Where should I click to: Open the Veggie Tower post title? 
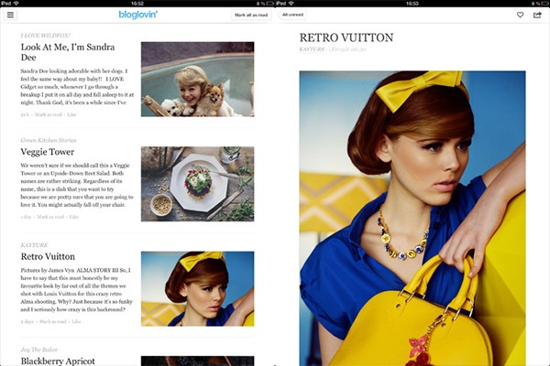point(48,152)
